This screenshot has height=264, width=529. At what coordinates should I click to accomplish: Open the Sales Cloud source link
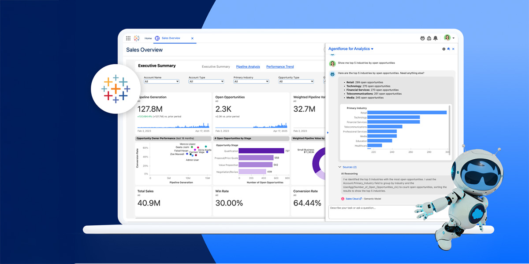352,199
